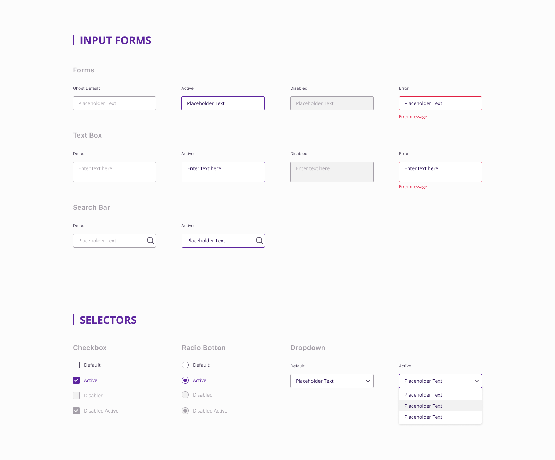Choose the highlighted middle dropdown option
This screenshot has width=555, height=460.
441,406
